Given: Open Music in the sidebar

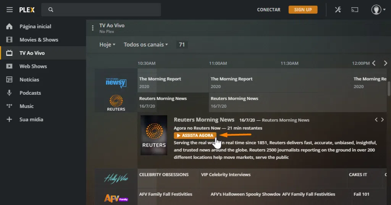Looking at the screenshot, I should tap(26, 106).
